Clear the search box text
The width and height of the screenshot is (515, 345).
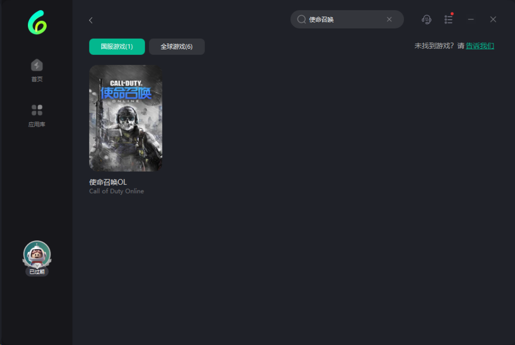point(389,19)
